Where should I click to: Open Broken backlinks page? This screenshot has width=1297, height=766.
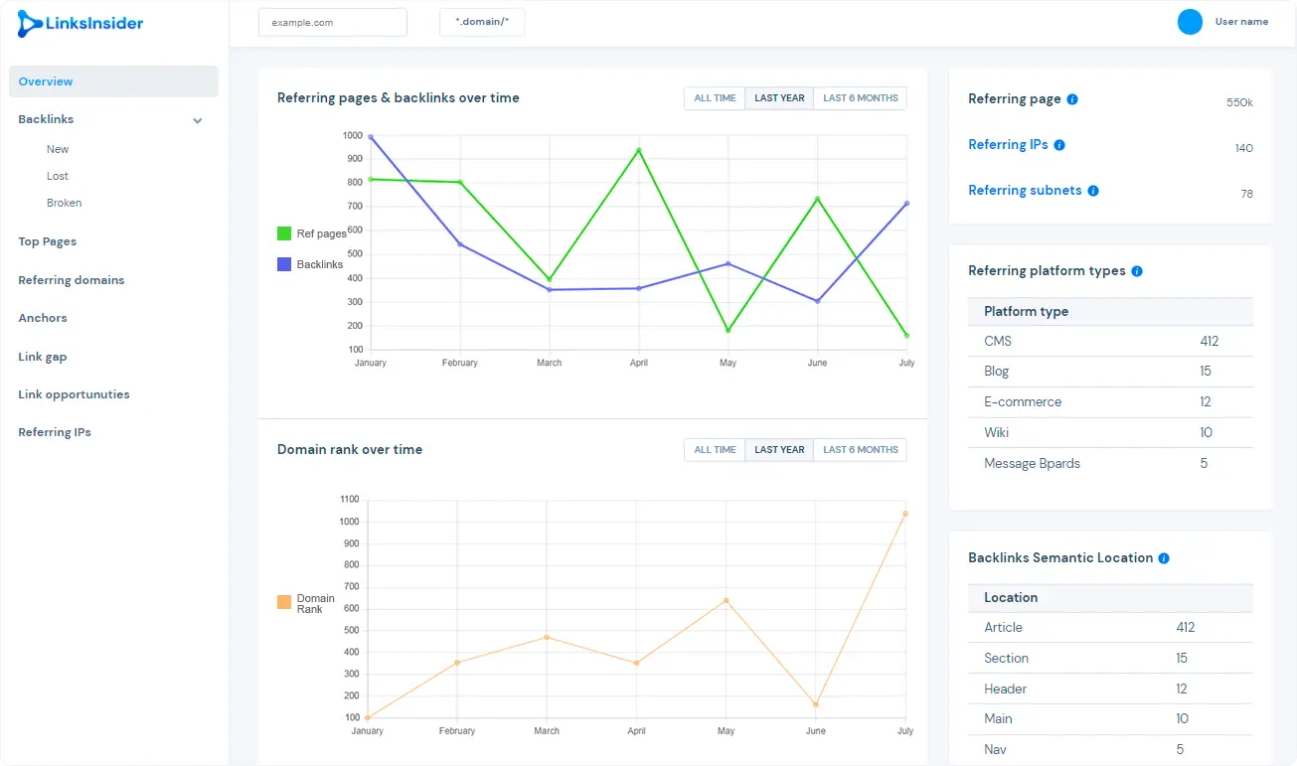tap(64, 203)
